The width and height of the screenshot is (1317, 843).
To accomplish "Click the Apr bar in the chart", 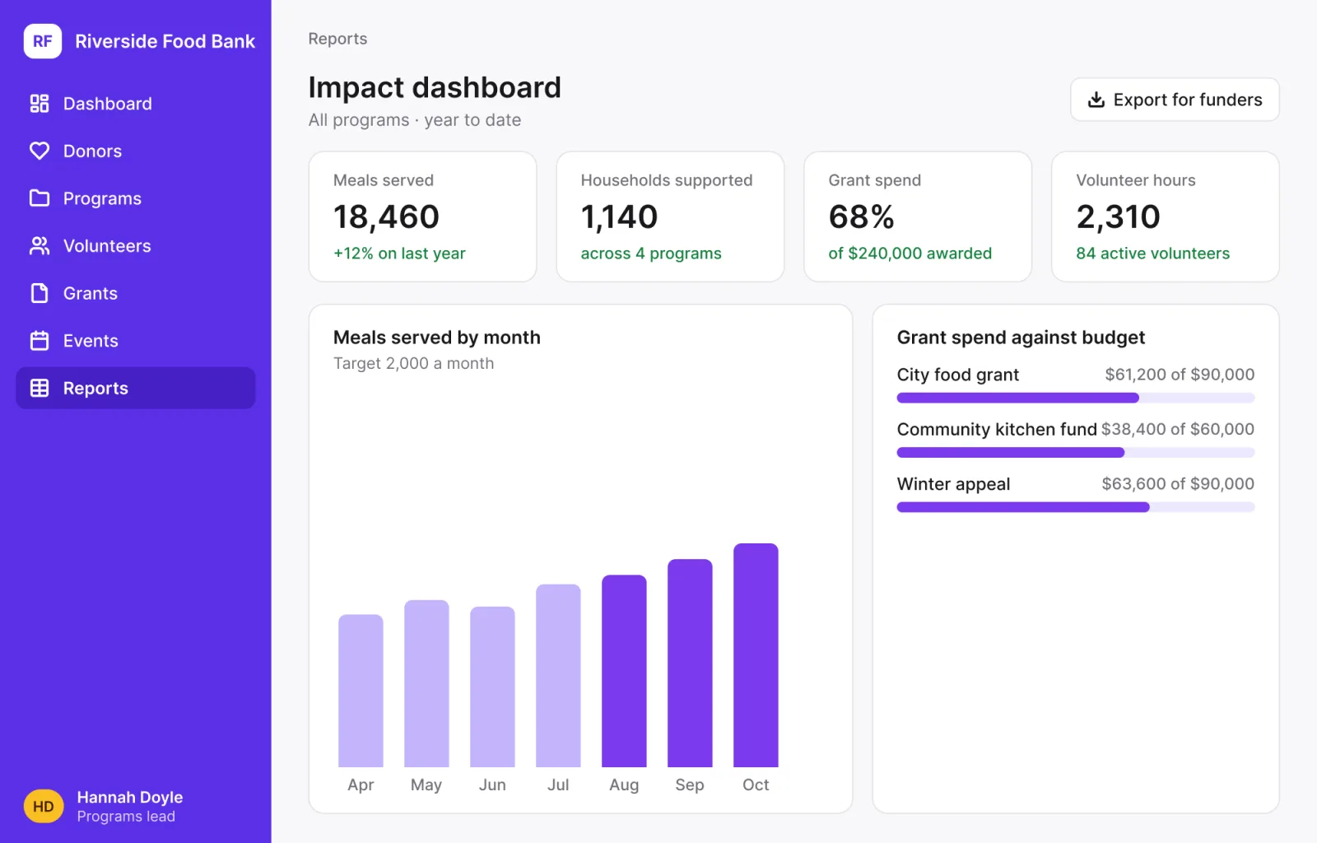I will click(361, 691).
